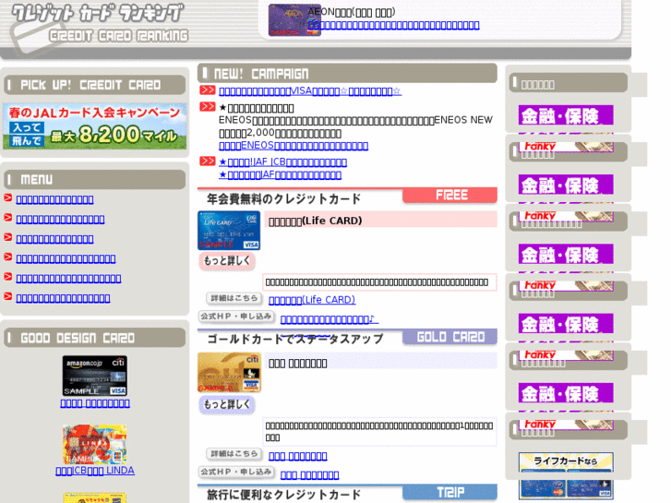Click the ライフカードなら advertisement banner

tap(566, 475)
